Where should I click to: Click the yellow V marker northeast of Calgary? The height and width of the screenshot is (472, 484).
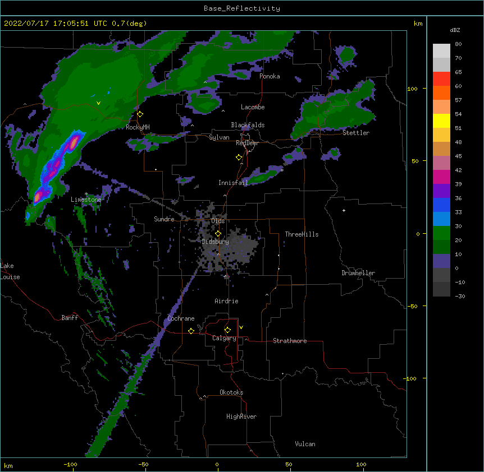(241, 327)
